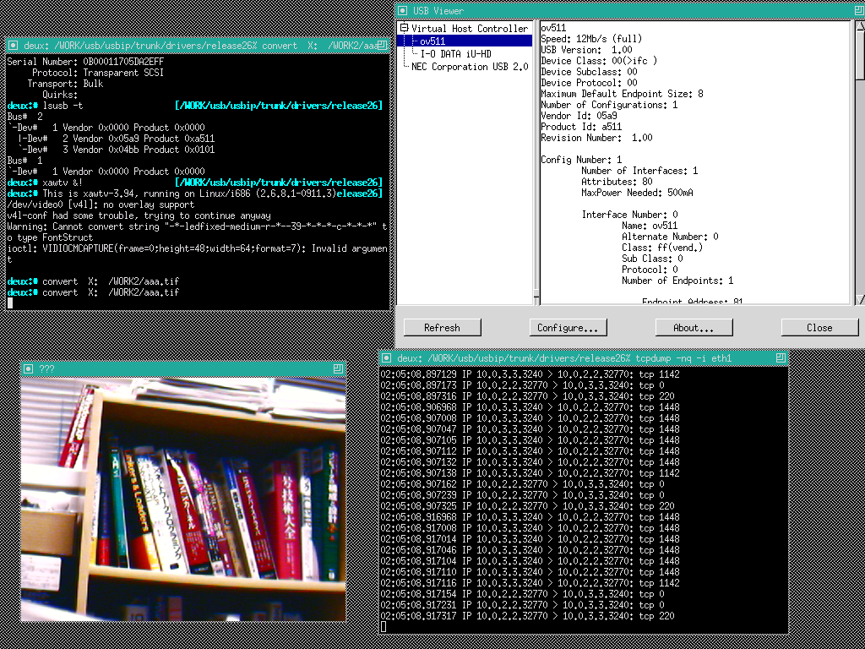The width and height of the screenshot is (865, 649).
Task: Click the device details pane scroll-down arrow
Action: coord(860,298)
